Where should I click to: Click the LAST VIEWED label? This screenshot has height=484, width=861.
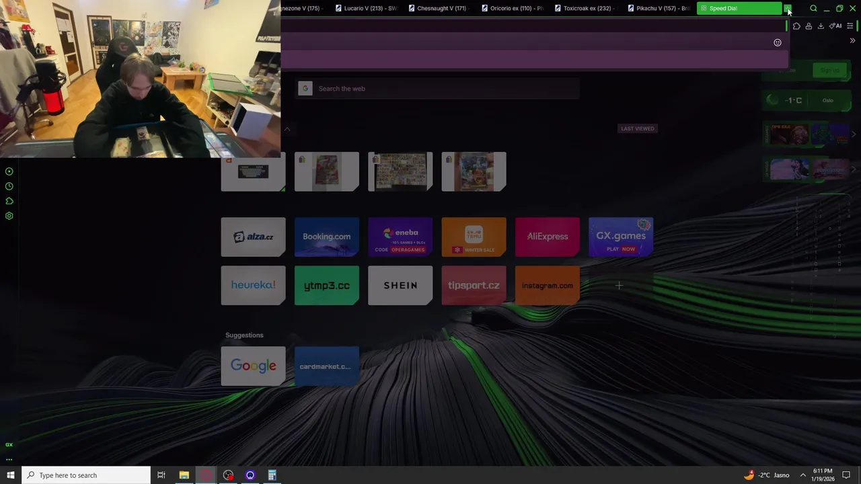638,128
